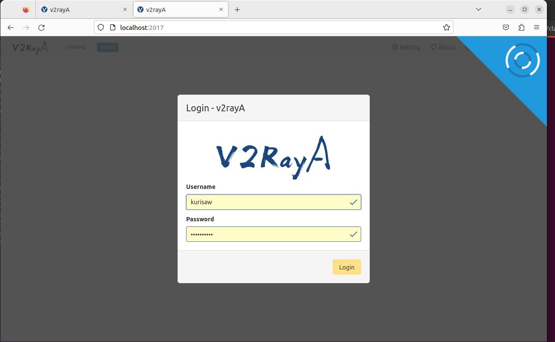Viewport: 555px width, 342px height.
Task: Open the Extensions menu
Action: 521,27
